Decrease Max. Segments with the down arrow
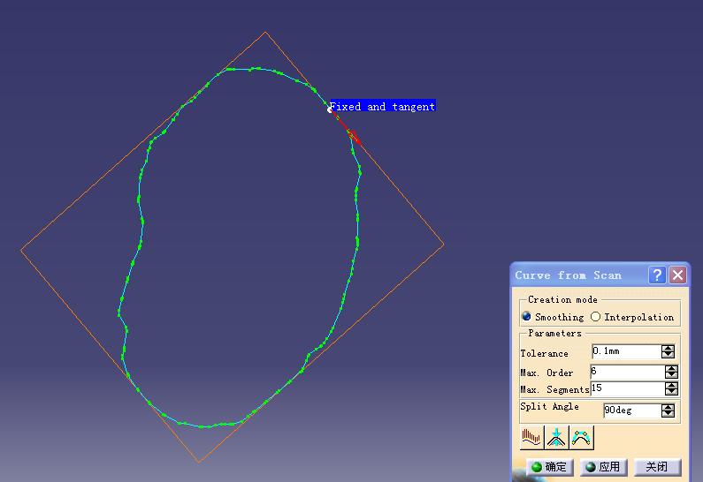The width and height of the screenshot is (703, 482). pos(672,392)
